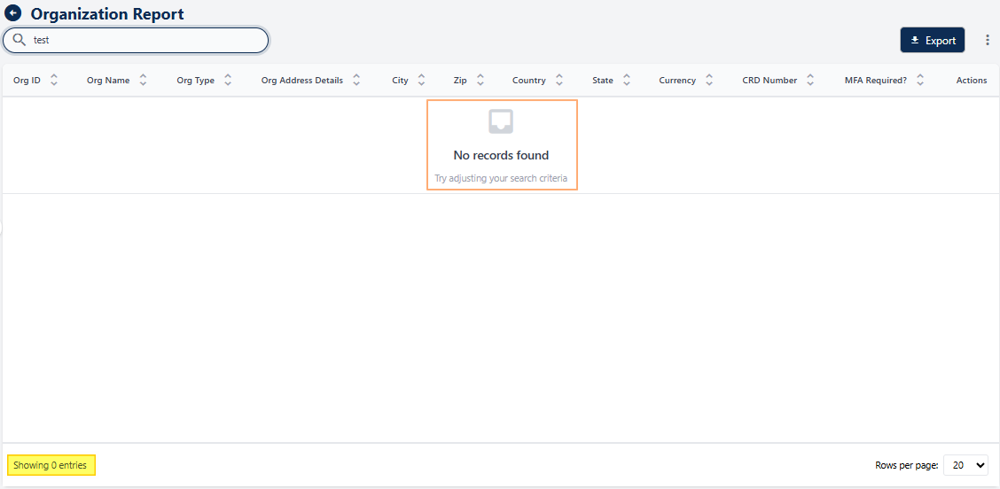Click the Showing 0 entries text
The height and width of the screenshot is (489, 1000).
(x=51, y=465)
